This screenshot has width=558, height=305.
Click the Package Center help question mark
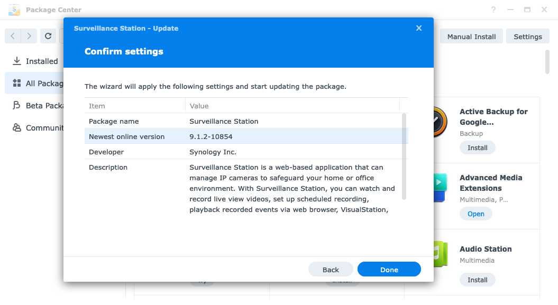pyautogui.click(x=493, y=10)
